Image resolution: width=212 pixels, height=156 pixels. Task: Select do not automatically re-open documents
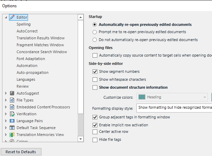95,40
